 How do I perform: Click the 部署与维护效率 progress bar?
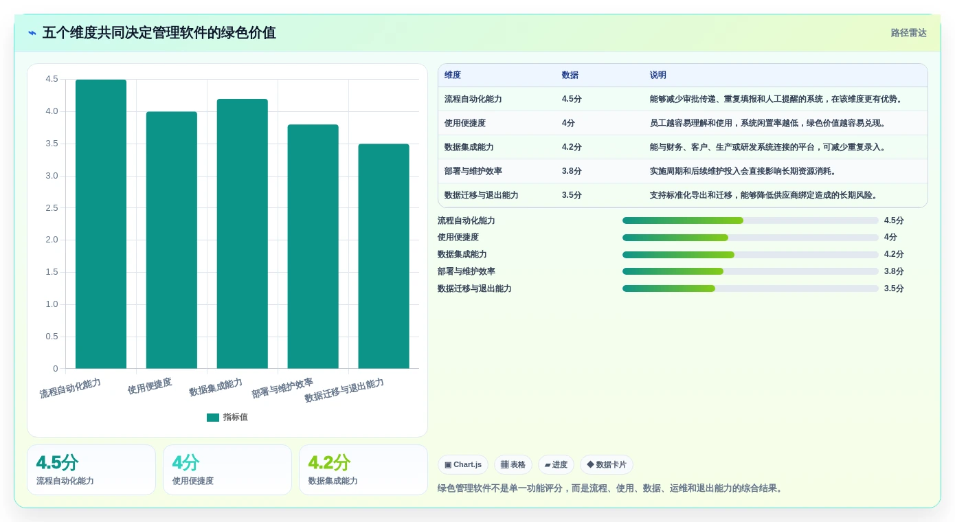[x=750, y=271]
